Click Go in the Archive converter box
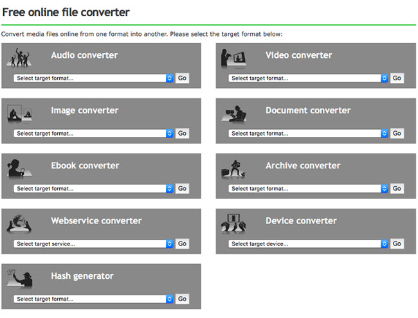 point(397,189)
